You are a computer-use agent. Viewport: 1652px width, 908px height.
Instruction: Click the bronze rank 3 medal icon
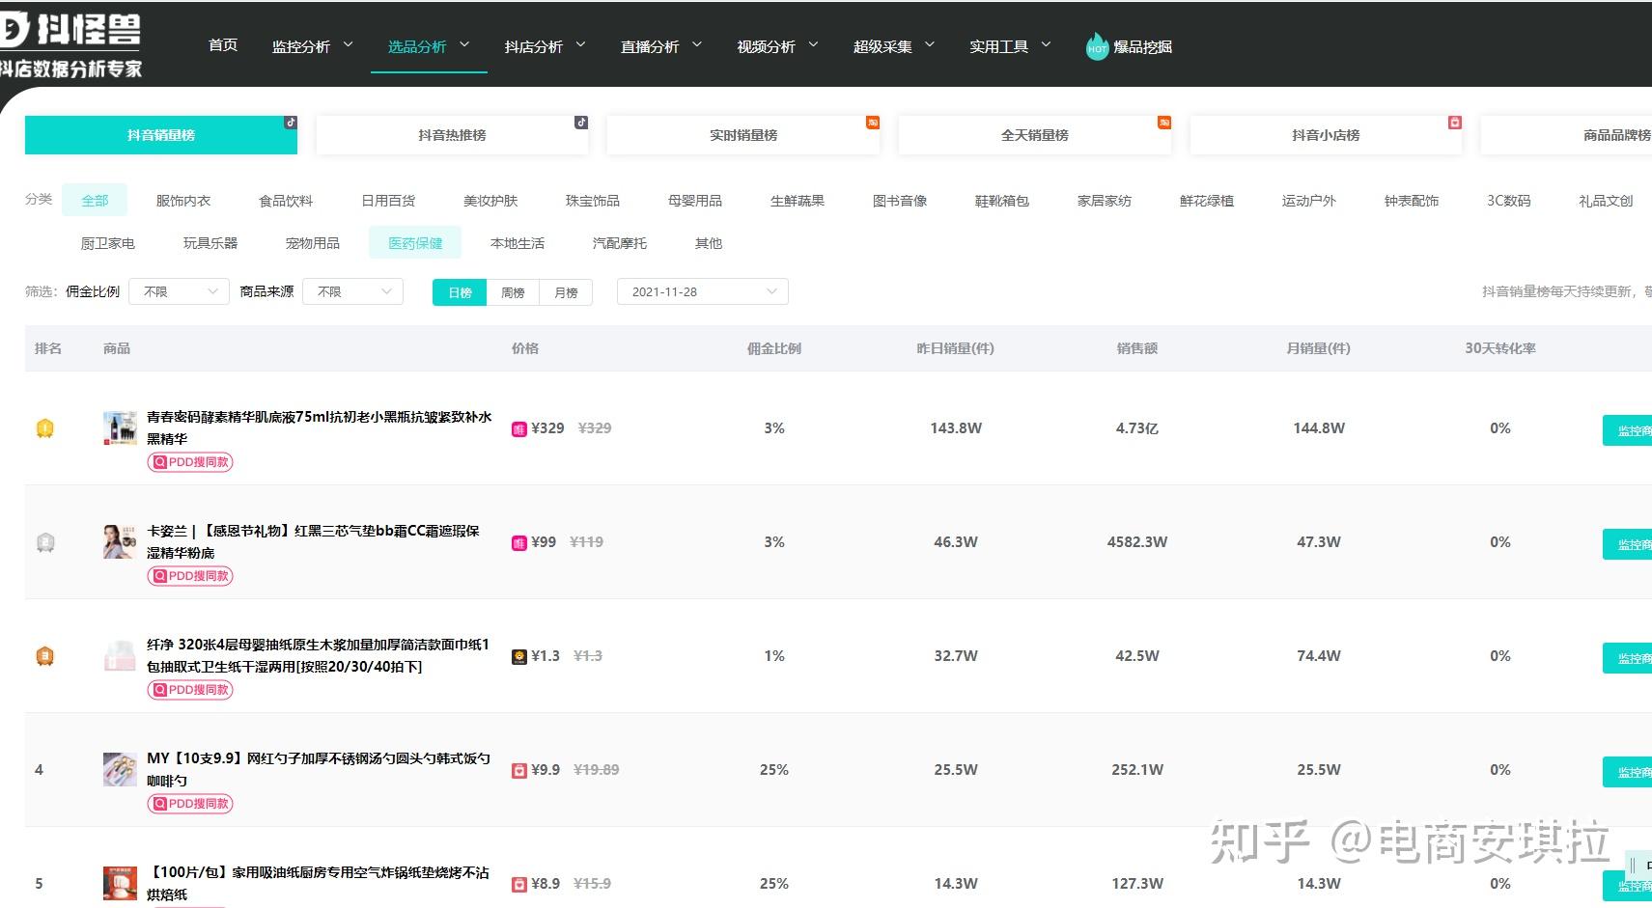click(44, 656)
